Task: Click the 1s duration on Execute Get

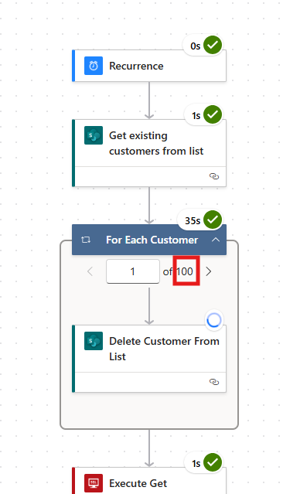Action: [196, 464]
